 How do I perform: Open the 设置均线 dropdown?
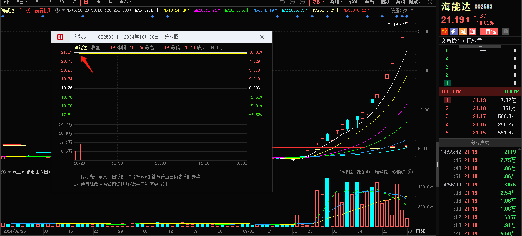click(x=402, y=10)
